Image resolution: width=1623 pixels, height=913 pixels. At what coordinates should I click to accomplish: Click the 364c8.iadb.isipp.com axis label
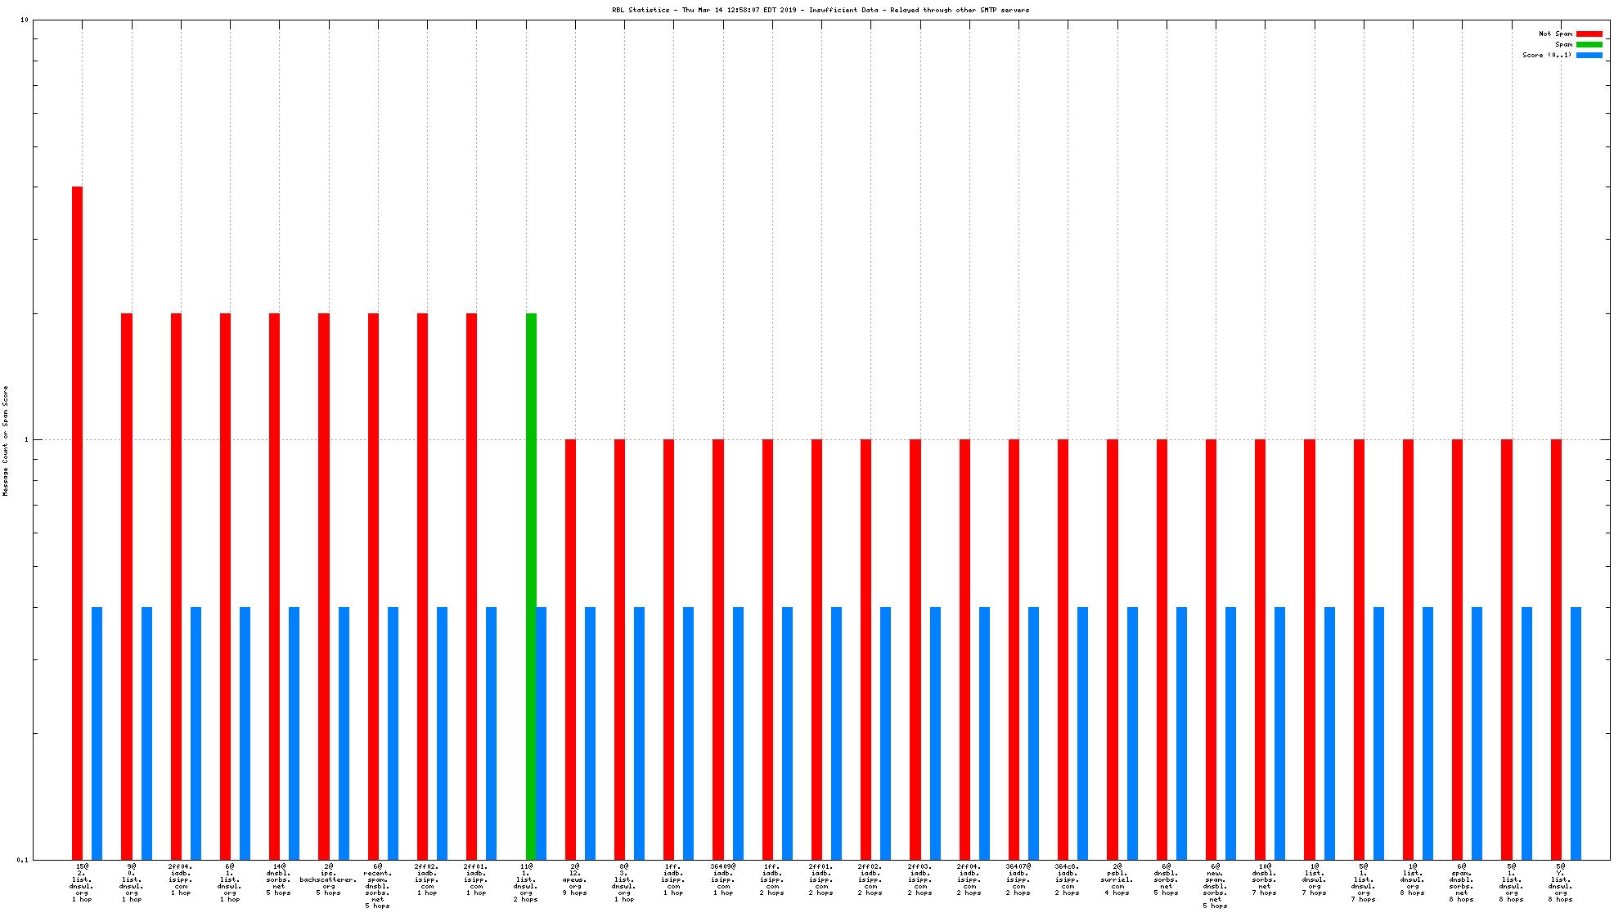[1068, 879]
